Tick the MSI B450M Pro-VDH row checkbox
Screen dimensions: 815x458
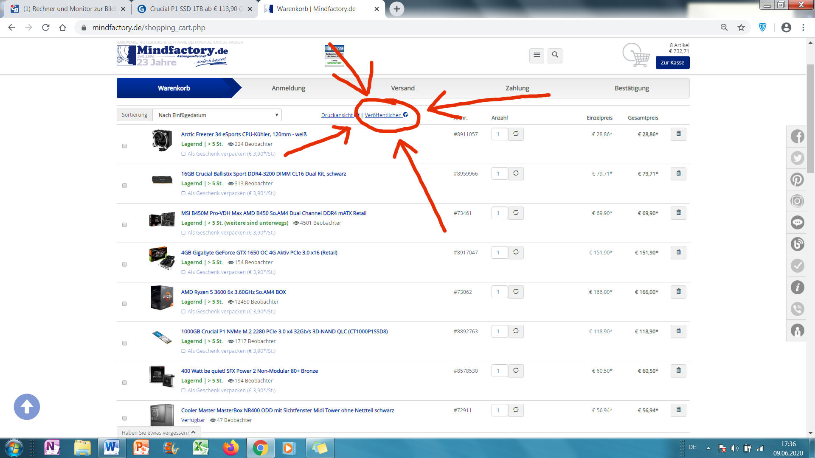click(x=124, y=225)
